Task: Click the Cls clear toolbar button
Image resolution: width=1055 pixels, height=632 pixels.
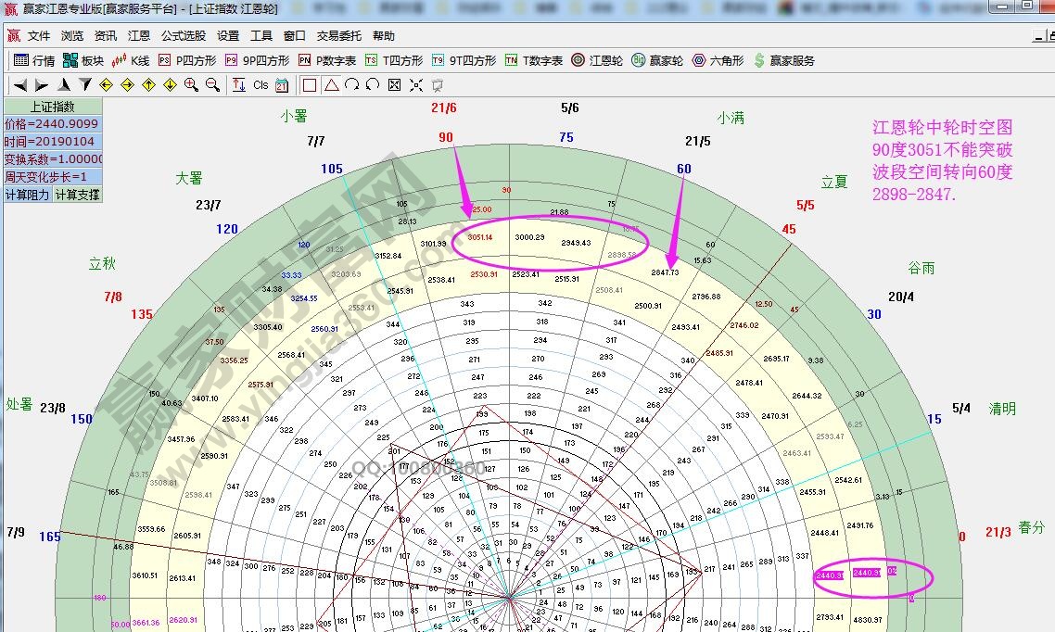Action: point(261,84)
